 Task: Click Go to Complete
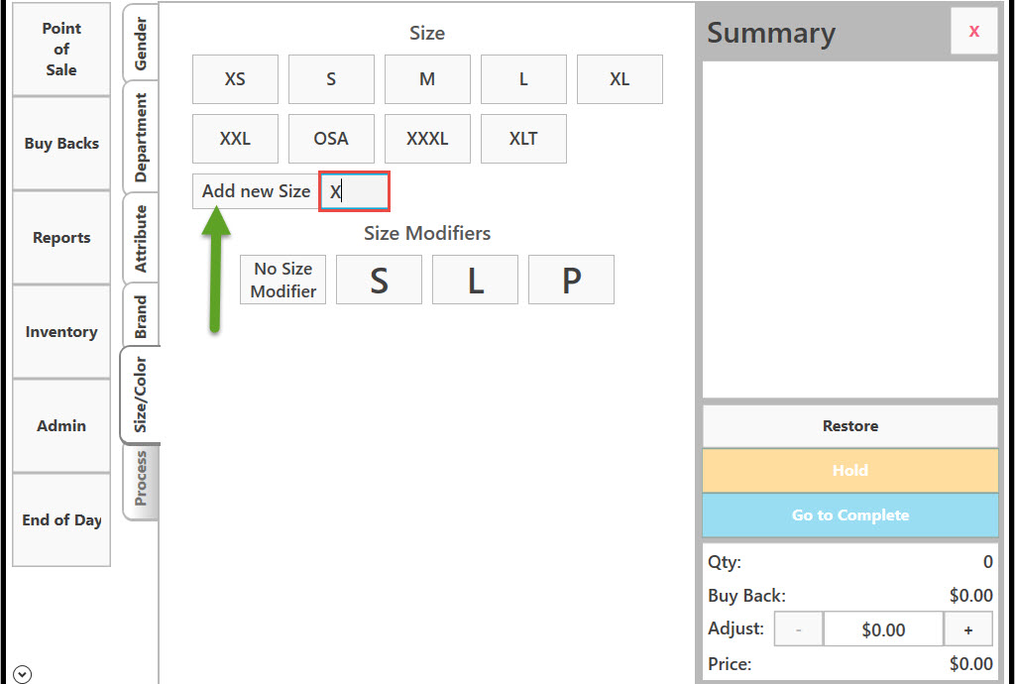[850, 514]
